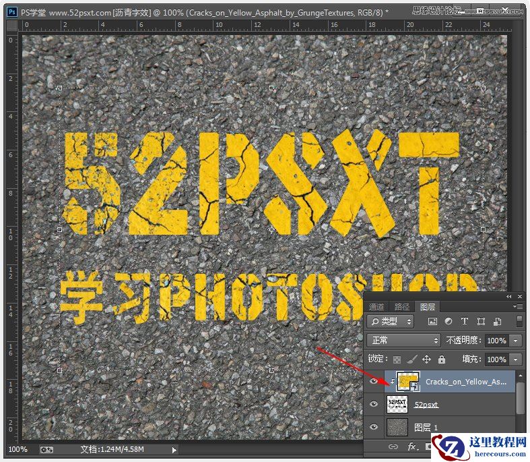Viewport: 530px width, 462px height.
Task: Click the fill 100% value field
Action: (496, 359)
